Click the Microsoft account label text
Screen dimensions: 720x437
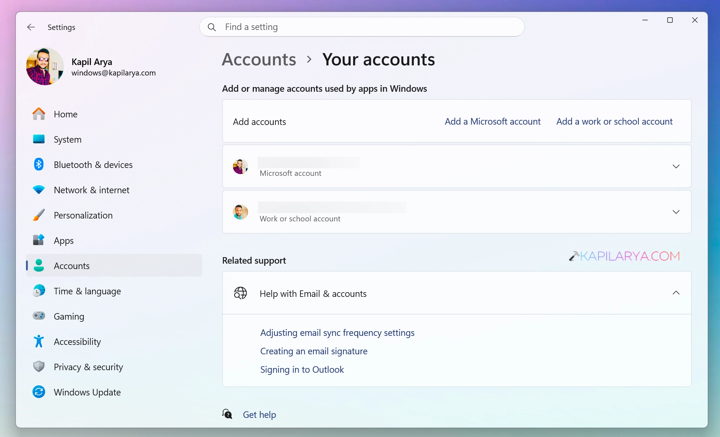290,173
